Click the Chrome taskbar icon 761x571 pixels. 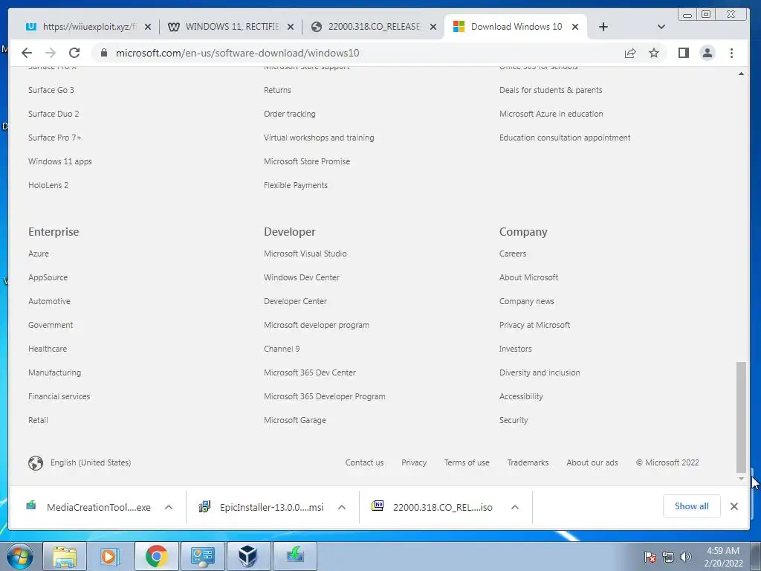156,556
